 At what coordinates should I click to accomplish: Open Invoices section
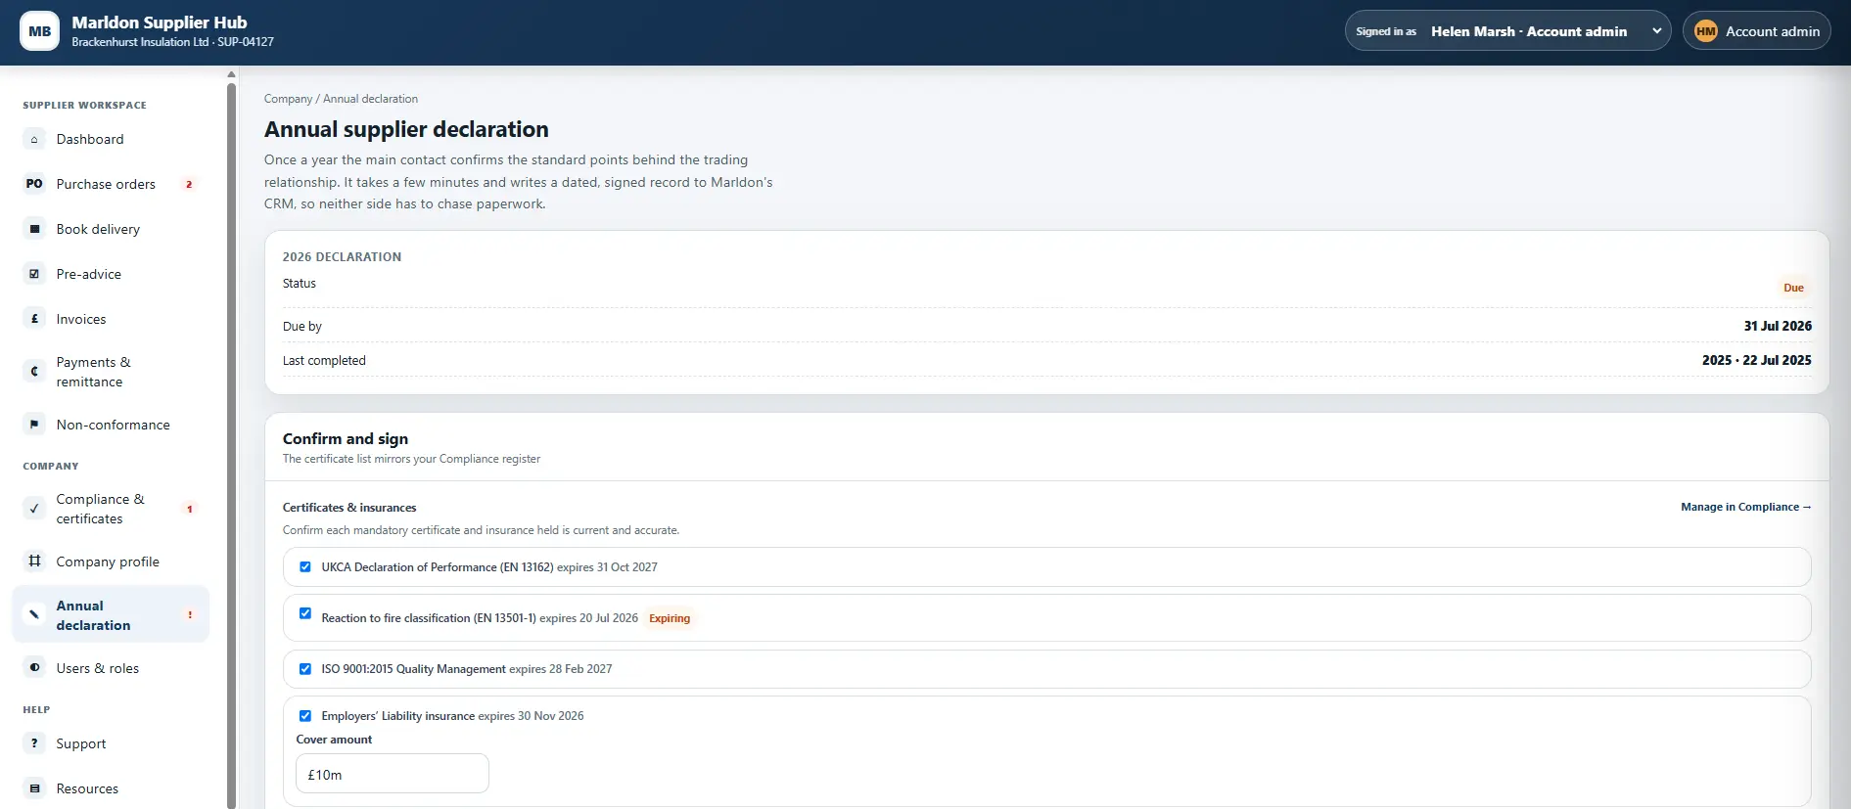pos(111,319)
